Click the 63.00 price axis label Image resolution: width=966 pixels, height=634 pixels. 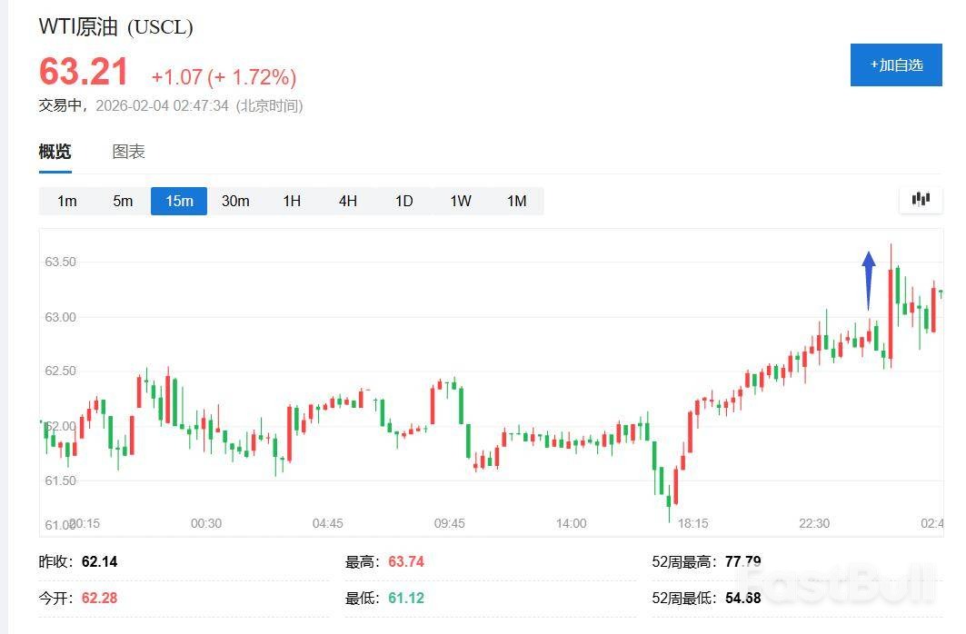[x=60, y=317]
